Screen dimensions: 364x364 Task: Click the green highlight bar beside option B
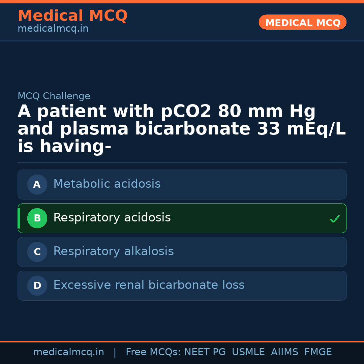point(19,218)
